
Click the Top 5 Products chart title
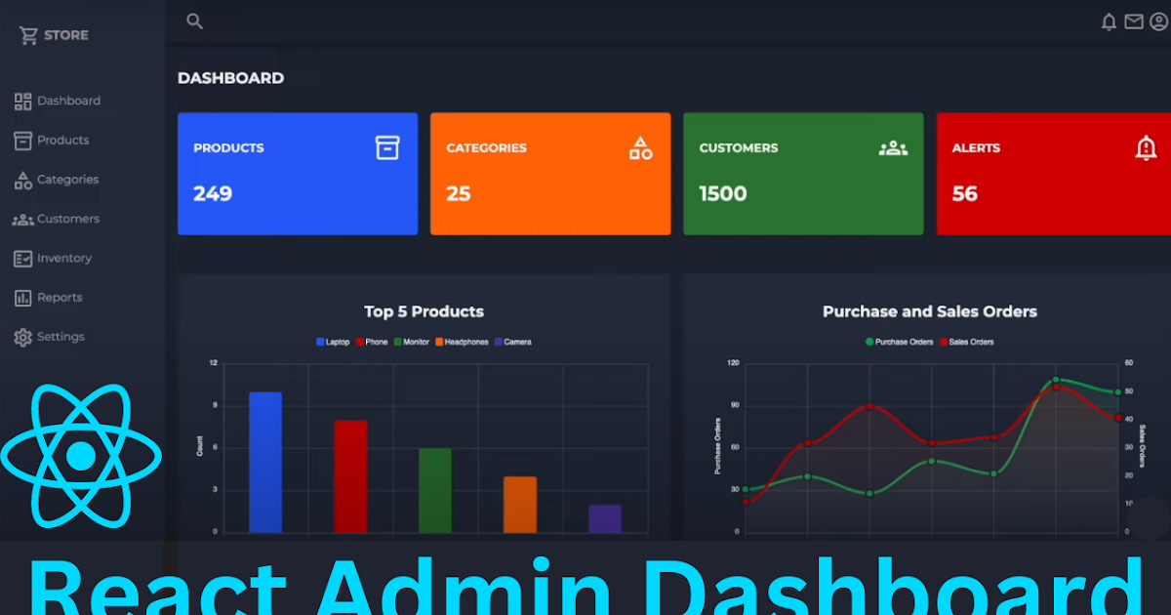pyautogui.click(x=424, y=312)
